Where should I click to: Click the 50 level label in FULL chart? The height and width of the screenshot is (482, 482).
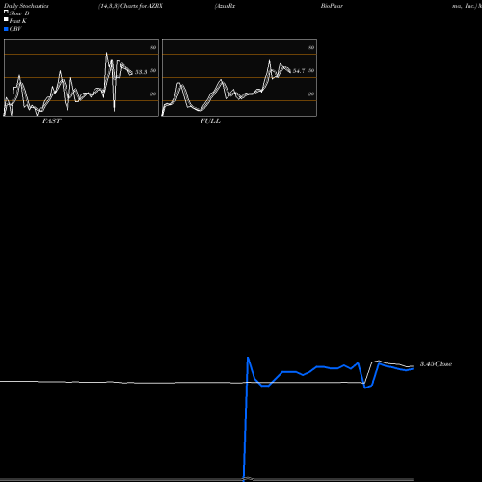click(x=311, y=70)
